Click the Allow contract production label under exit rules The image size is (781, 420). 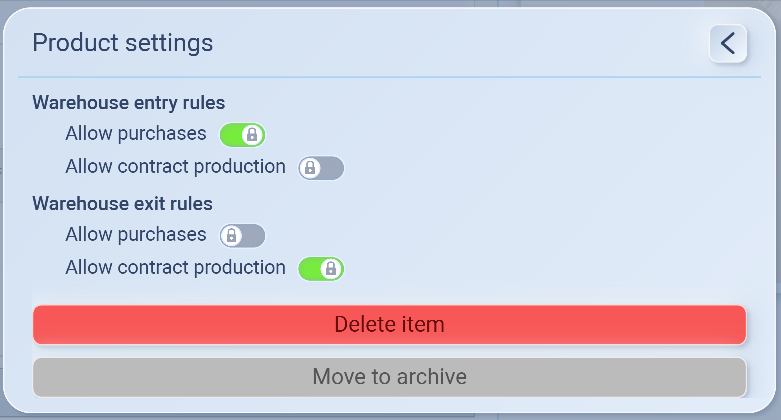pyautogui.click(x=175, y=268)
